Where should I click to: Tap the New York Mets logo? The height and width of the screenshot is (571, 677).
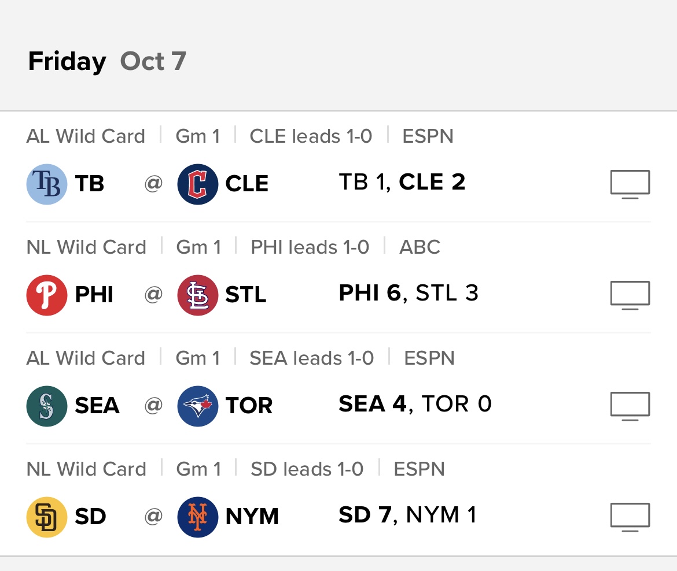pyautogui.click(x=198, y=517)
